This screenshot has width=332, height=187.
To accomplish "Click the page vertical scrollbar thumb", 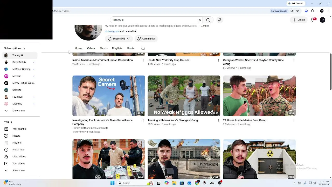I will [330, 72].
